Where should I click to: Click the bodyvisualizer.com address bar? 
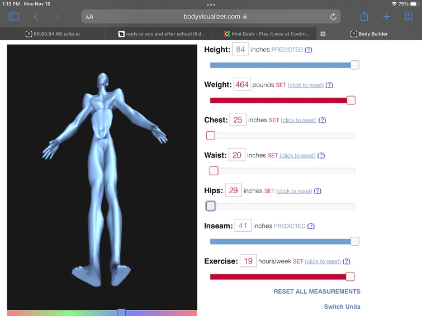tap(211, 17)
